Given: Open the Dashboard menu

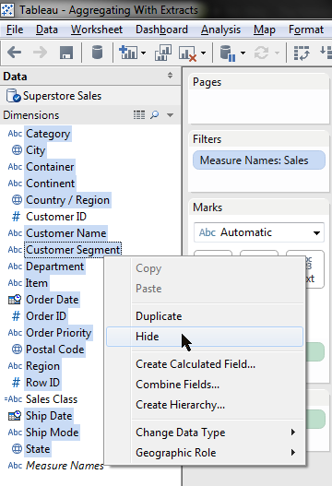Looking at the screenshot, I should pyautogui.click(x=161, y=30).
